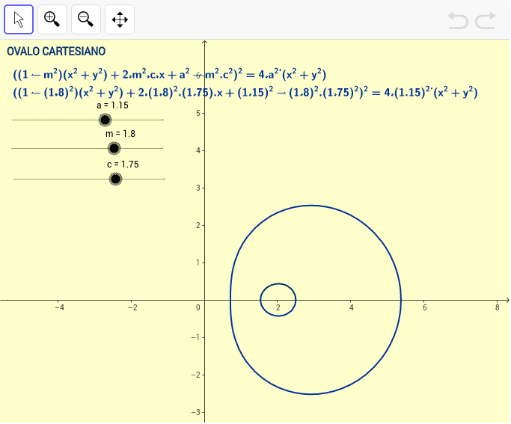Viewport: 511px width, 424px height.
Task: Click the Zoom In magnifier tool
Action: point(52,19)
